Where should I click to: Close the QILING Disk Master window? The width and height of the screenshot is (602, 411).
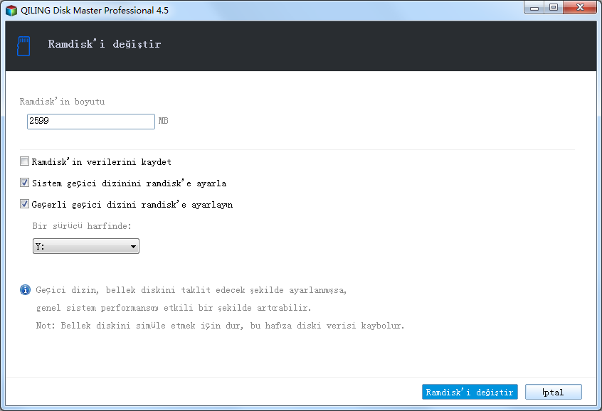(x=580, y=8)
